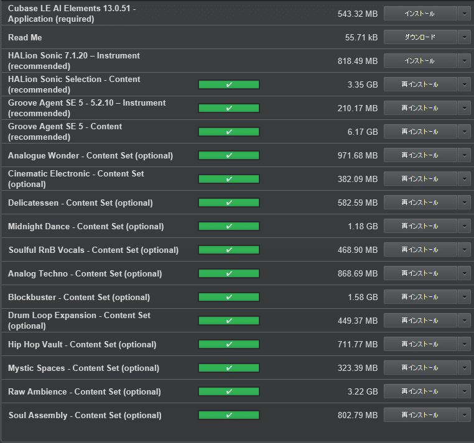Reinstall Groove Agent SE 5 Content
This screenshot has height=443, width=474.
pyautogui.click(x=420, y=132)
